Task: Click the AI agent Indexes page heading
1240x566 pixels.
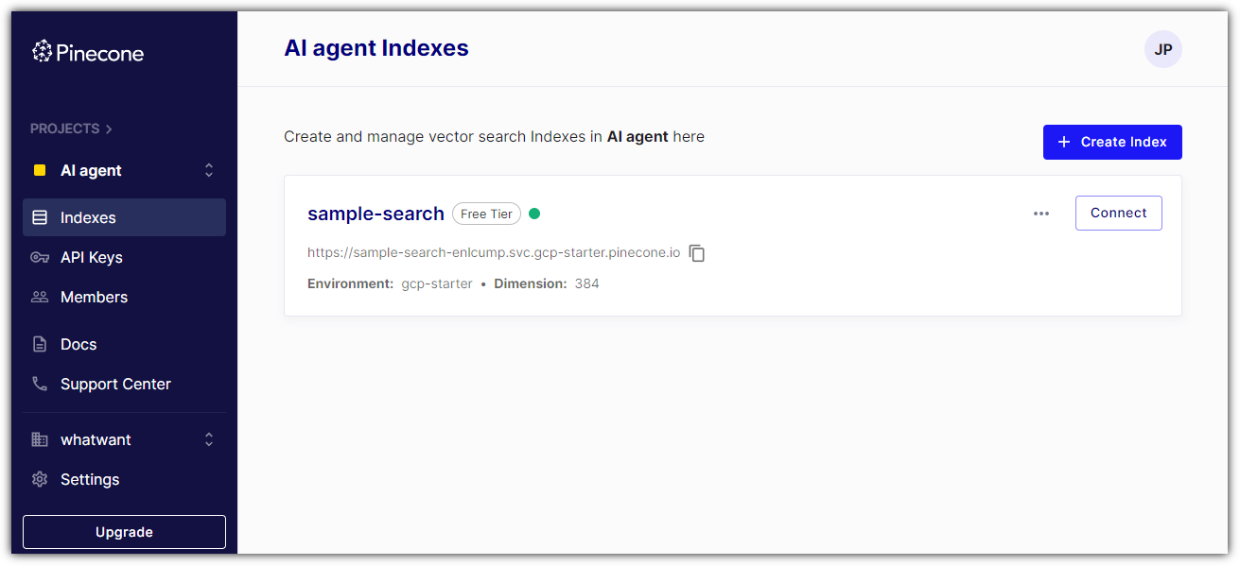Action: 376,48
